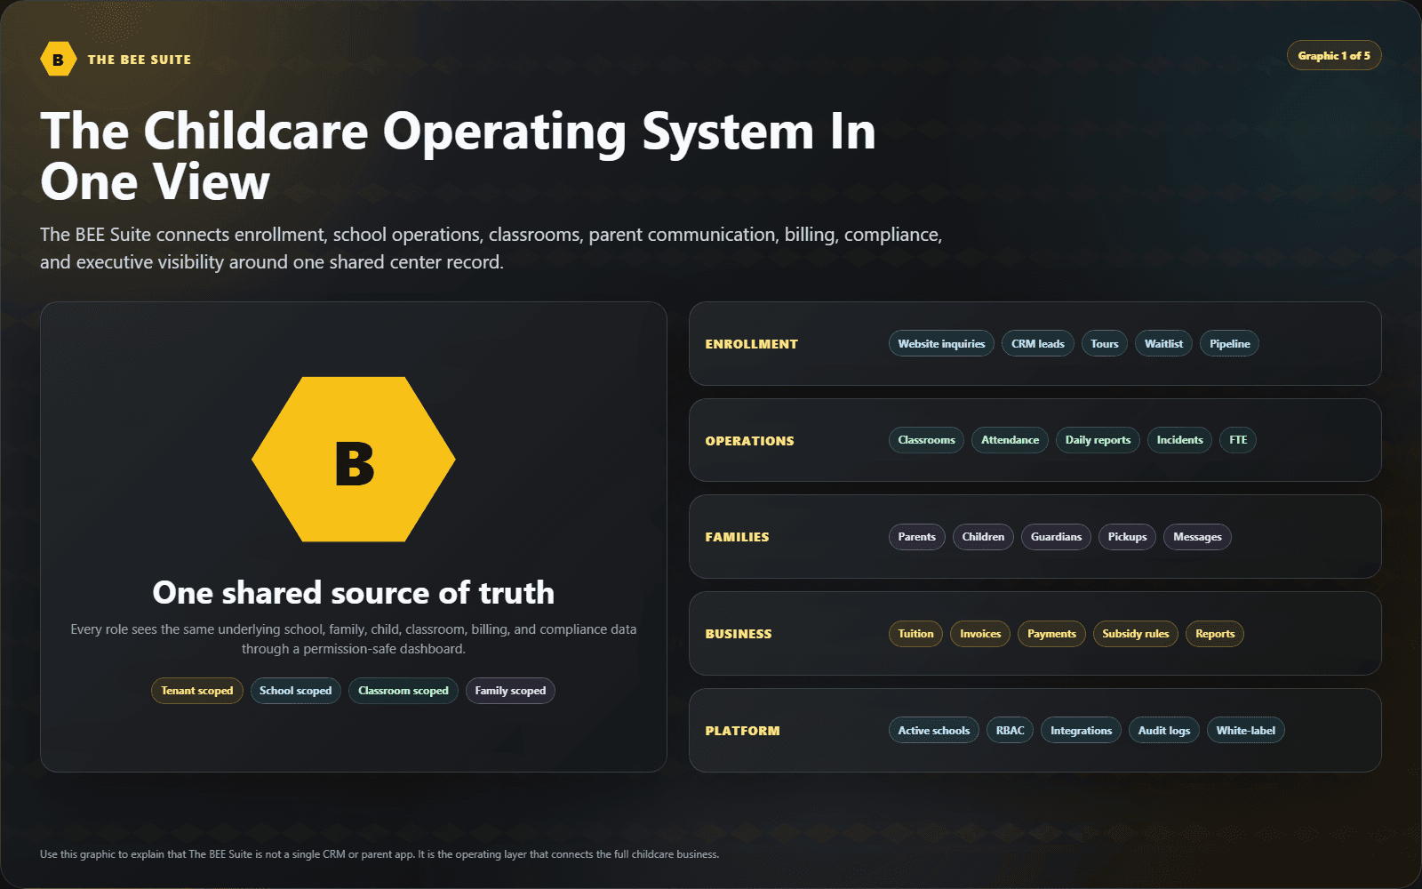Screen dimensions: 1422x889
Task: Open the Payments chip
Action: [x=1051, y=634]
